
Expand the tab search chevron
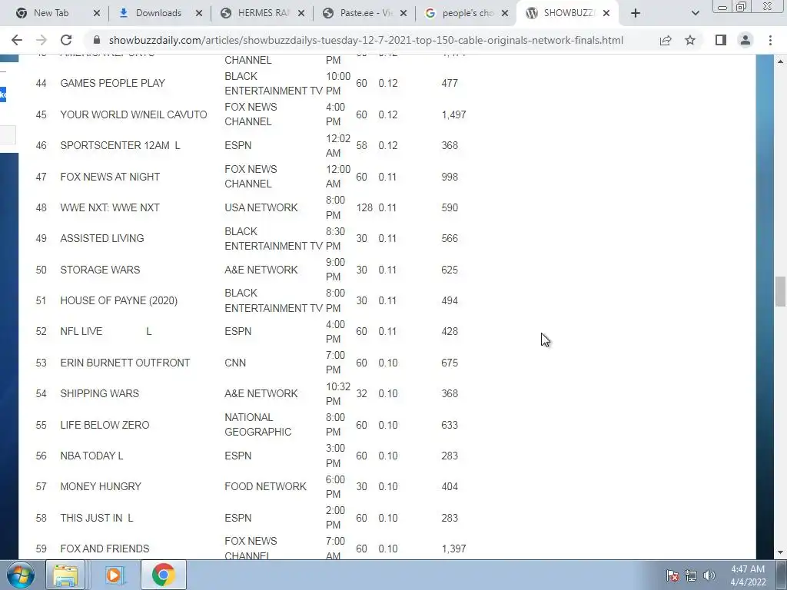(x=695, y=13)
